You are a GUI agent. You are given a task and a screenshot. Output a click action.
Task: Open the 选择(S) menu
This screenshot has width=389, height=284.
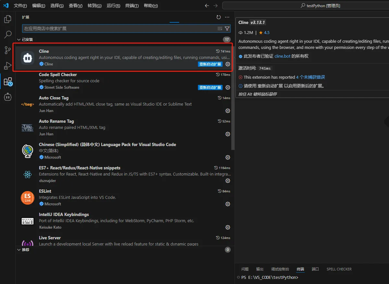(x=57, y=6)
